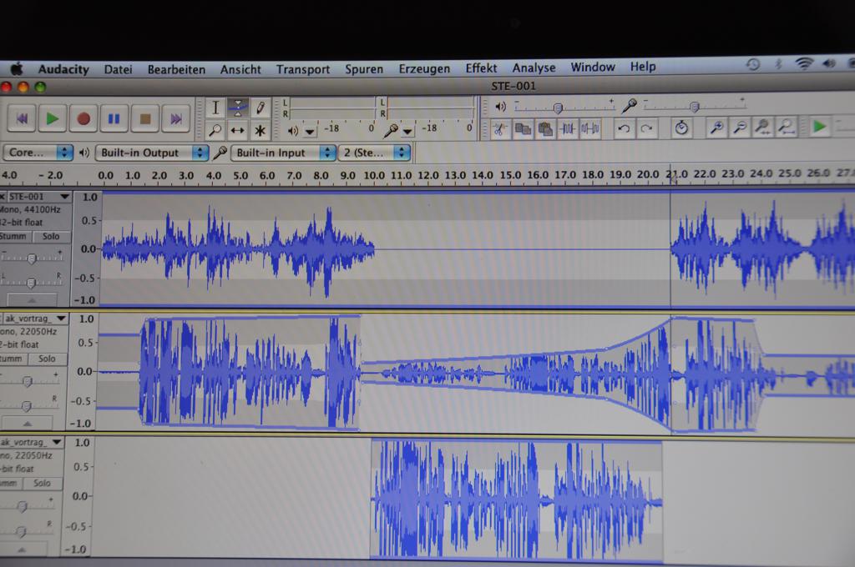This screenshot has width=855, height=567.
Task: Open the second track ak_vortrag_ menu dropdown
Action: tap(61, 319)
